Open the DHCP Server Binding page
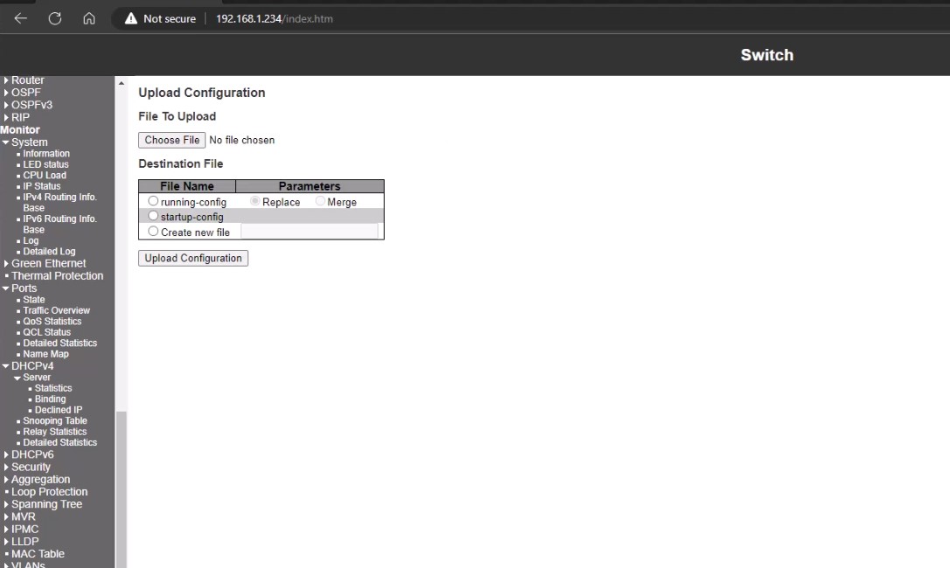This screenshot has width=950, height=568. [50, 399]
